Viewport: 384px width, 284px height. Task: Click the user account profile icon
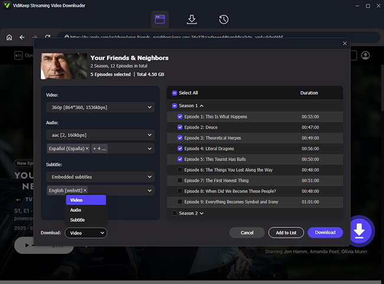coord(365,56)
